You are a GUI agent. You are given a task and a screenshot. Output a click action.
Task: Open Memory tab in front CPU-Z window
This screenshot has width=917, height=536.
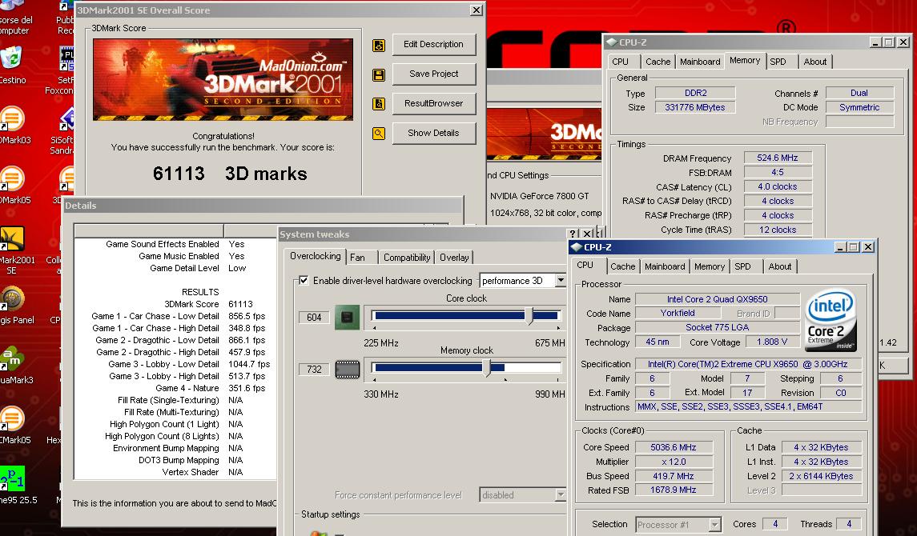point(710,266)
